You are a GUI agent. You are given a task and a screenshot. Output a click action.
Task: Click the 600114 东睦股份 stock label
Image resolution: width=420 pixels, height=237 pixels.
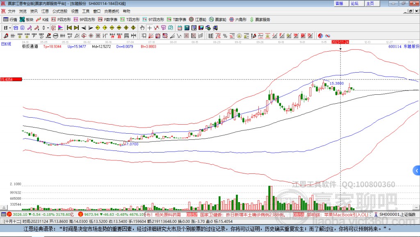pos(404,47)
